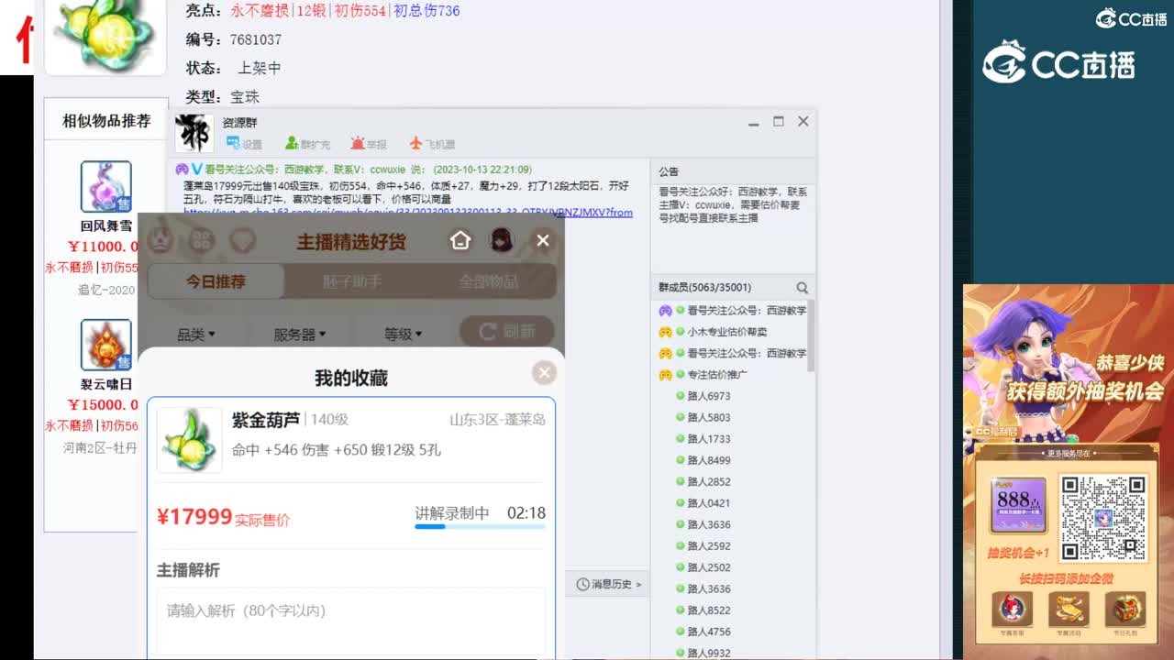Select member 小木专业估价帮卖
Image resolution: width=1174 pixels, height=660 pixels.
pos(726,332)
